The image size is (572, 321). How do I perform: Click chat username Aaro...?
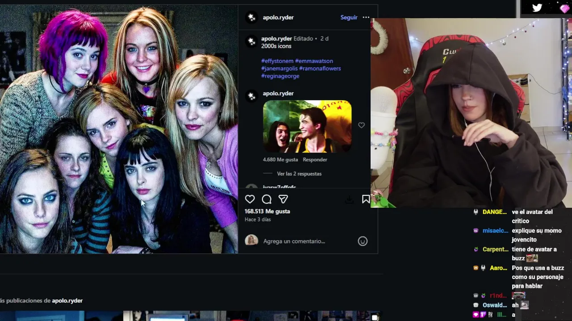[498, 268]
